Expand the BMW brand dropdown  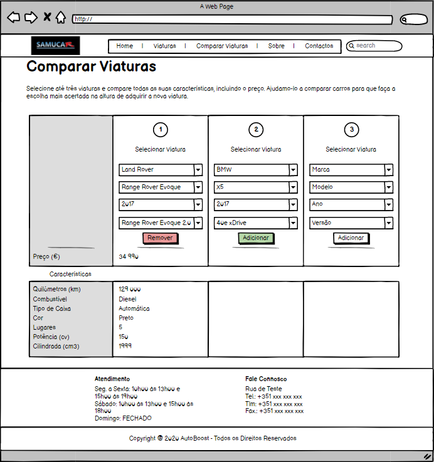point(256,170)
